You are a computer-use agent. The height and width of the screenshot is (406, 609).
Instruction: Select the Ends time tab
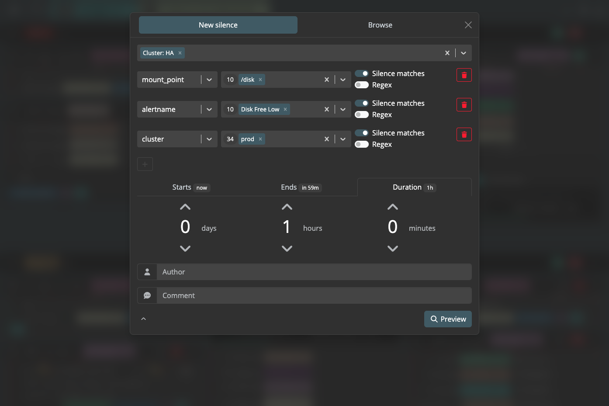pos(301,187)
